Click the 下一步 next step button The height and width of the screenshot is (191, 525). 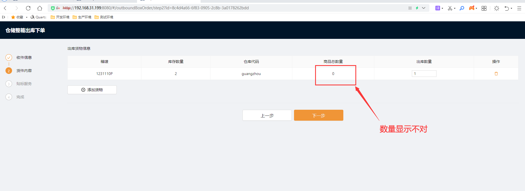pyautogui.click(x=318, y=115)
